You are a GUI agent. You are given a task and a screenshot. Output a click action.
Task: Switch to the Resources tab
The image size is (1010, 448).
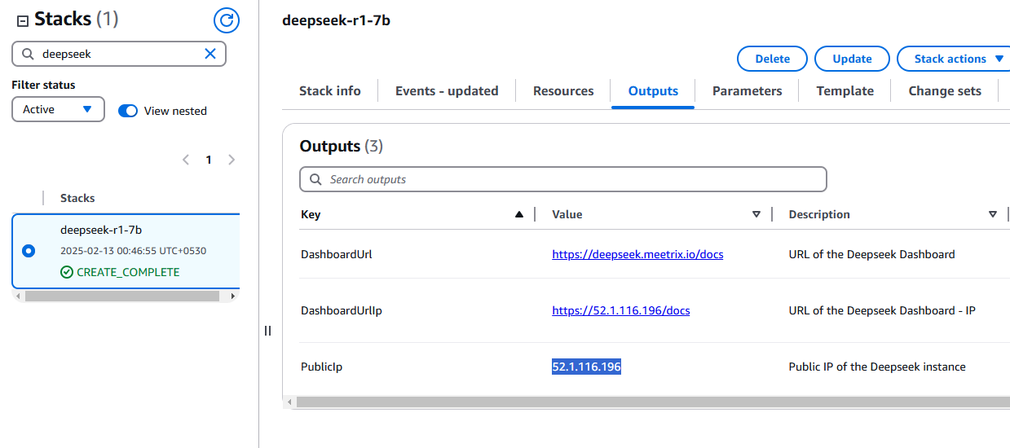click(x=563, y=91)
